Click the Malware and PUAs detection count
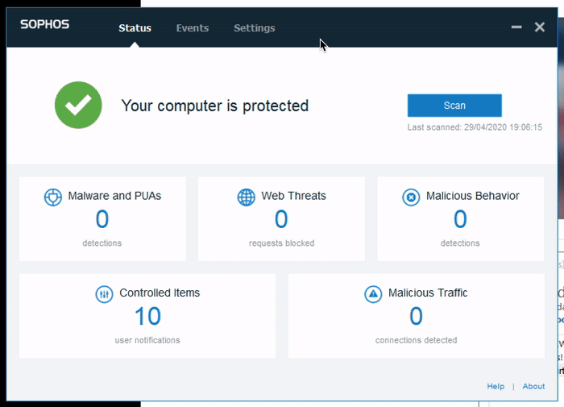This screenshot has width=564, height=407. tap(102, 219)
